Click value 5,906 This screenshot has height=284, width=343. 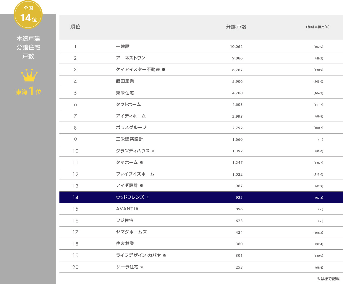pyautogui.click(x=237, y=81)
